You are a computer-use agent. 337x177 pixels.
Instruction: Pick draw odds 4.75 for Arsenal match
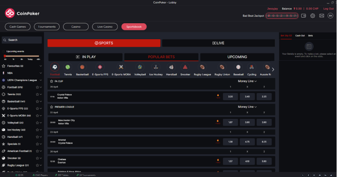pyautogui.click(x=247, y=142)
